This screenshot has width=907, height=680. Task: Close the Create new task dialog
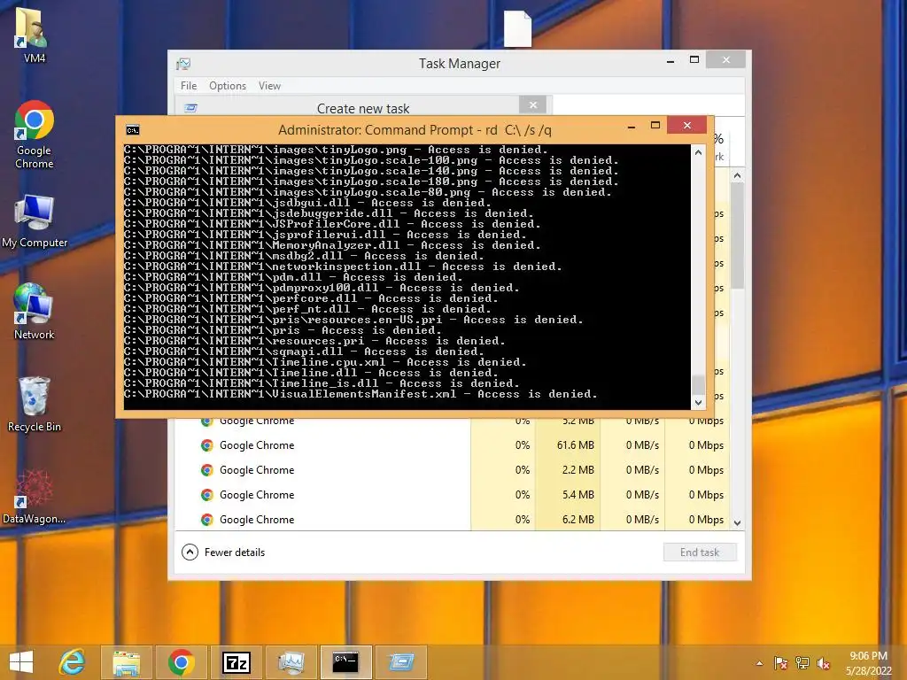(x=532, y=104)
